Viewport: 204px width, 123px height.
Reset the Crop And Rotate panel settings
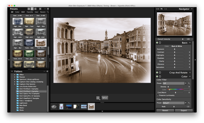pos(160,72)
